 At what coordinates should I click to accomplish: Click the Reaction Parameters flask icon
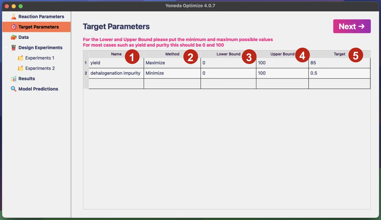13,17
